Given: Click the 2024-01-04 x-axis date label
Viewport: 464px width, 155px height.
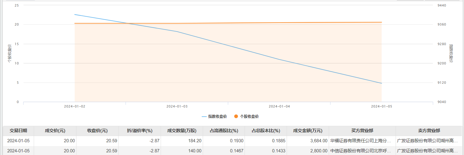Looking at the screenshot, I should pos(279,106).
